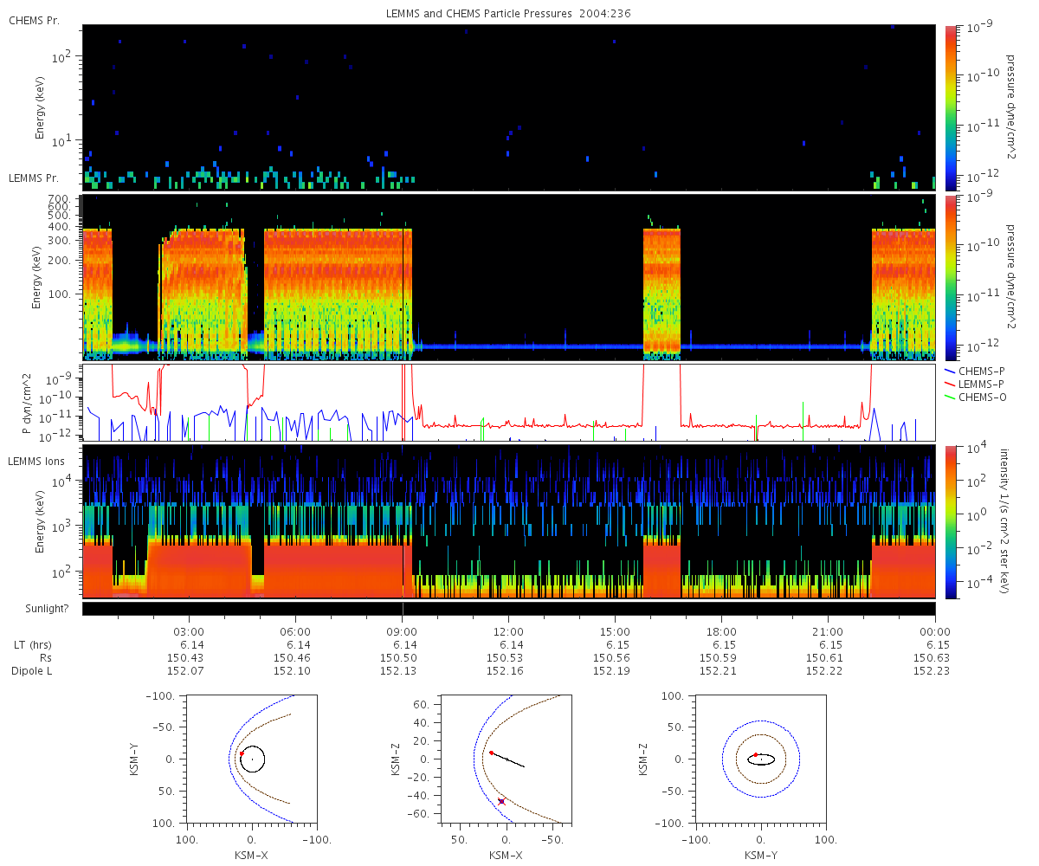The width and height of the screenshot is (1039, 866).
Task: Click the top CHEMS pressure color bar
Action: (x=951, y=107)
